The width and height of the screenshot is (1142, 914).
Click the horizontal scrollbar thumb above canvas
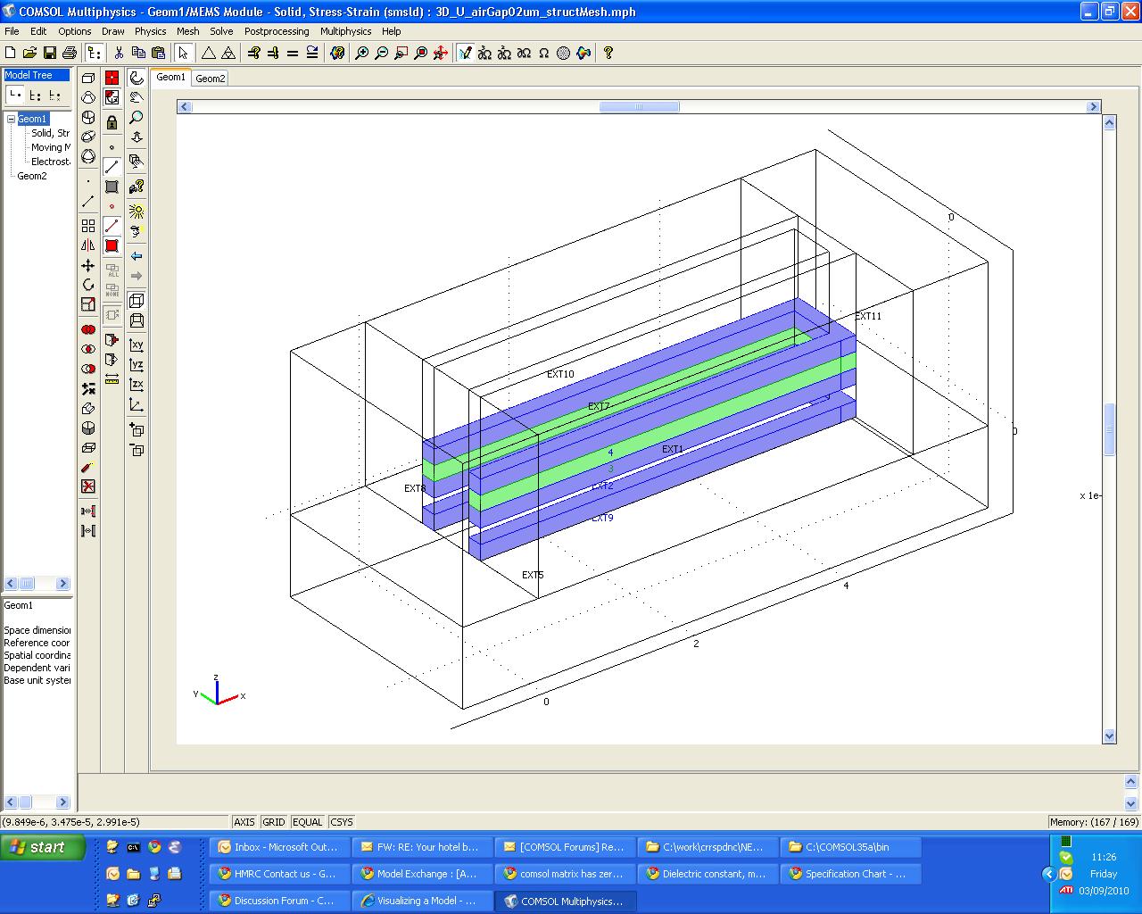(x=639, y=107)
